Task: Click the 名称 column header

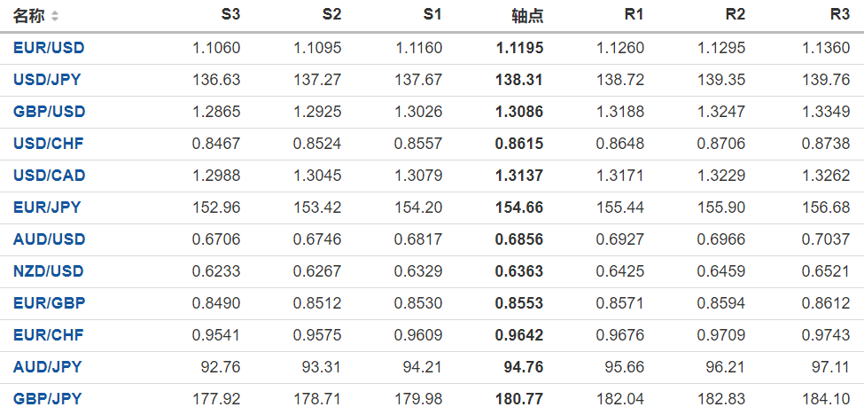Action: coord(28,16)
